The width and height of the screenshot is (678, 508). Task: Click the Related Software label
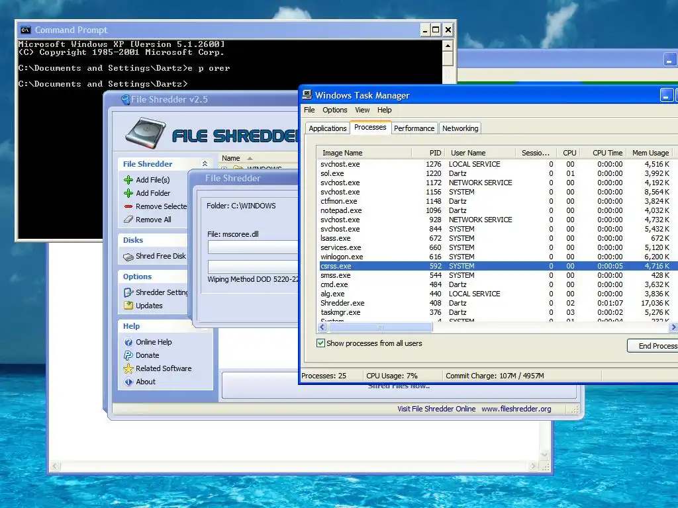point(164,368)
